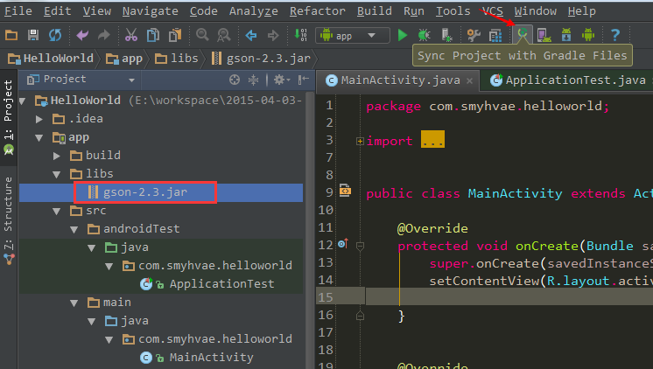Expand the .idea folder node
This screenshot has width=653, height=369.
[39, 120]
